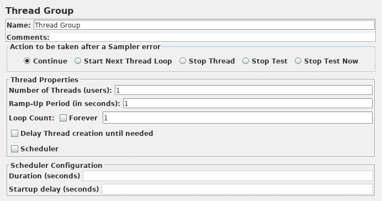
Task: Click the Startup delay input field
Action: (237, 189)
